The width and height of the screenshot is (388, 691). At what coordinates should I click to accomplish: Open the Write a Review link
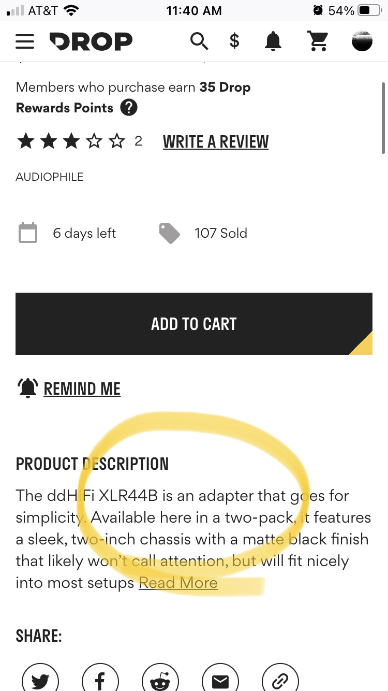click(x=216, y=141)
